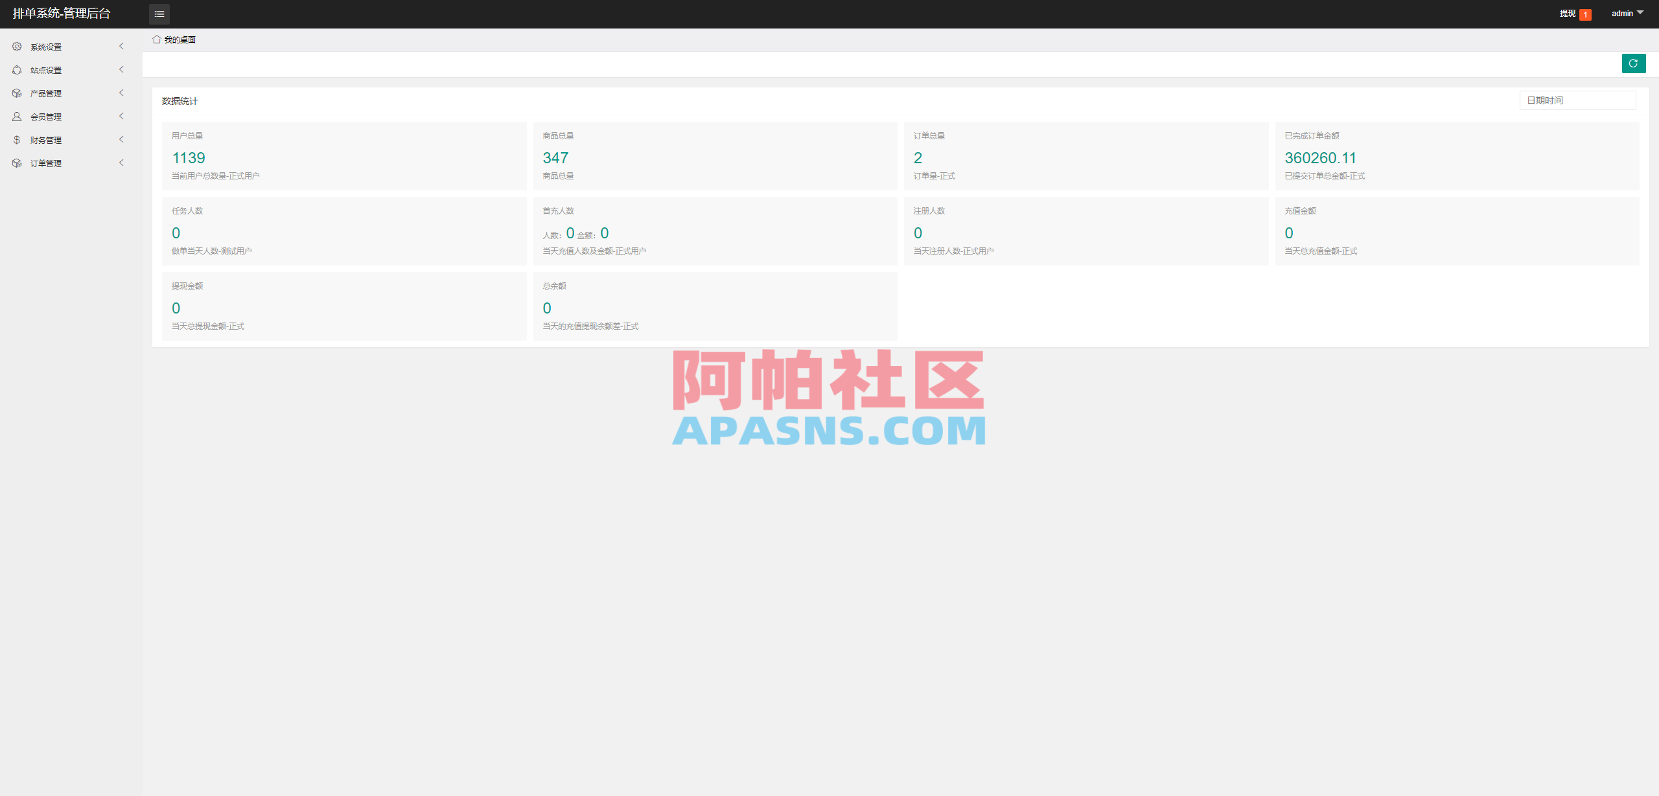
Task: Expand the 财务管理 submenu
Action: click(121, 139)
